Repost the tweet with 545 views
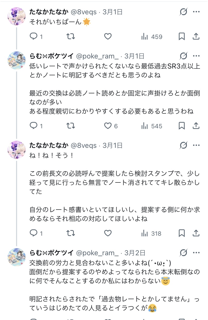Viewport: 208px width, 320px height. pyautogui.click(x=71, y=126)
